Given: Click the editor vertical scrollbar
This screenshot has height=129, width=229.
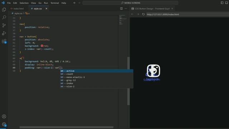Looking at the screenshot, I should (128, 81).
